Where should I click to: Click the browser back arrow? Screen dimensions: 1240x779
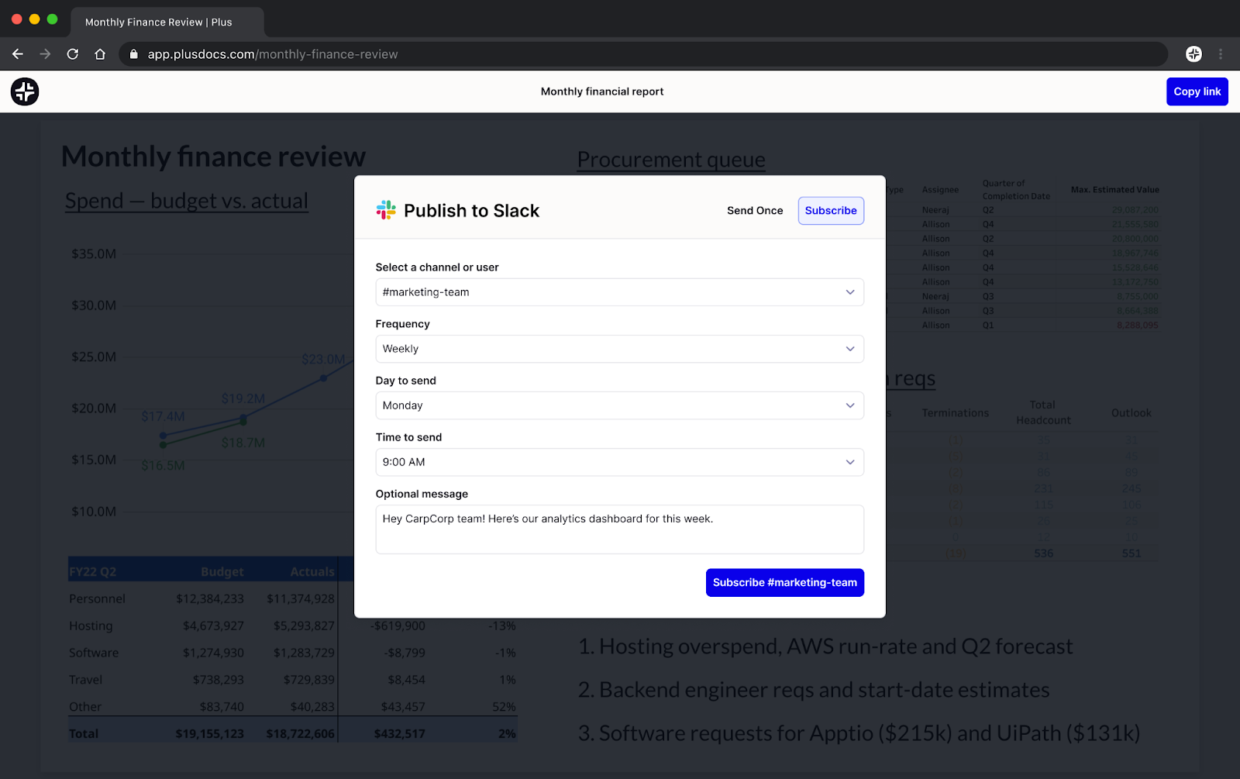coord(18,54)
